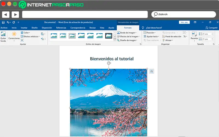219x137 pixels.
Task: Click the Compartir share button
Action: (x=211, y=28)
